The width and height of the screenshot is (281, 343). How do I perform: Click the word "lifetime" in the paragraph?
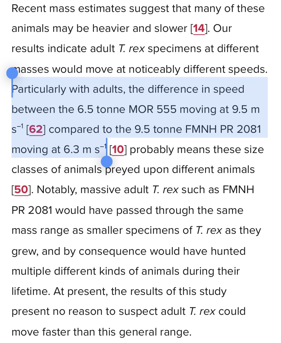point(30,291)
